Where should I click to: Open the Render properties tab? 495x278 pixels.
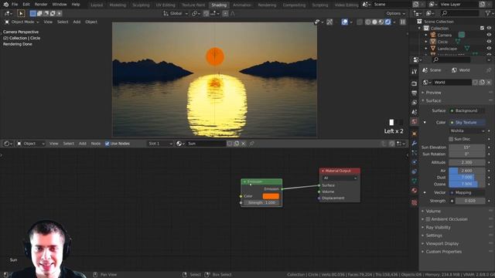click(415, 83)
